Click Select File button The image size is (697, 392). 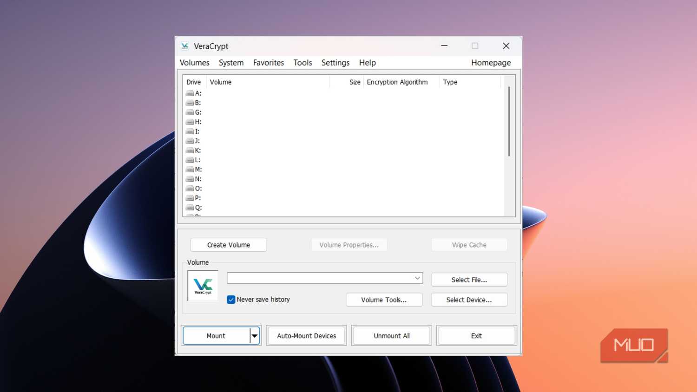(469, 280)
